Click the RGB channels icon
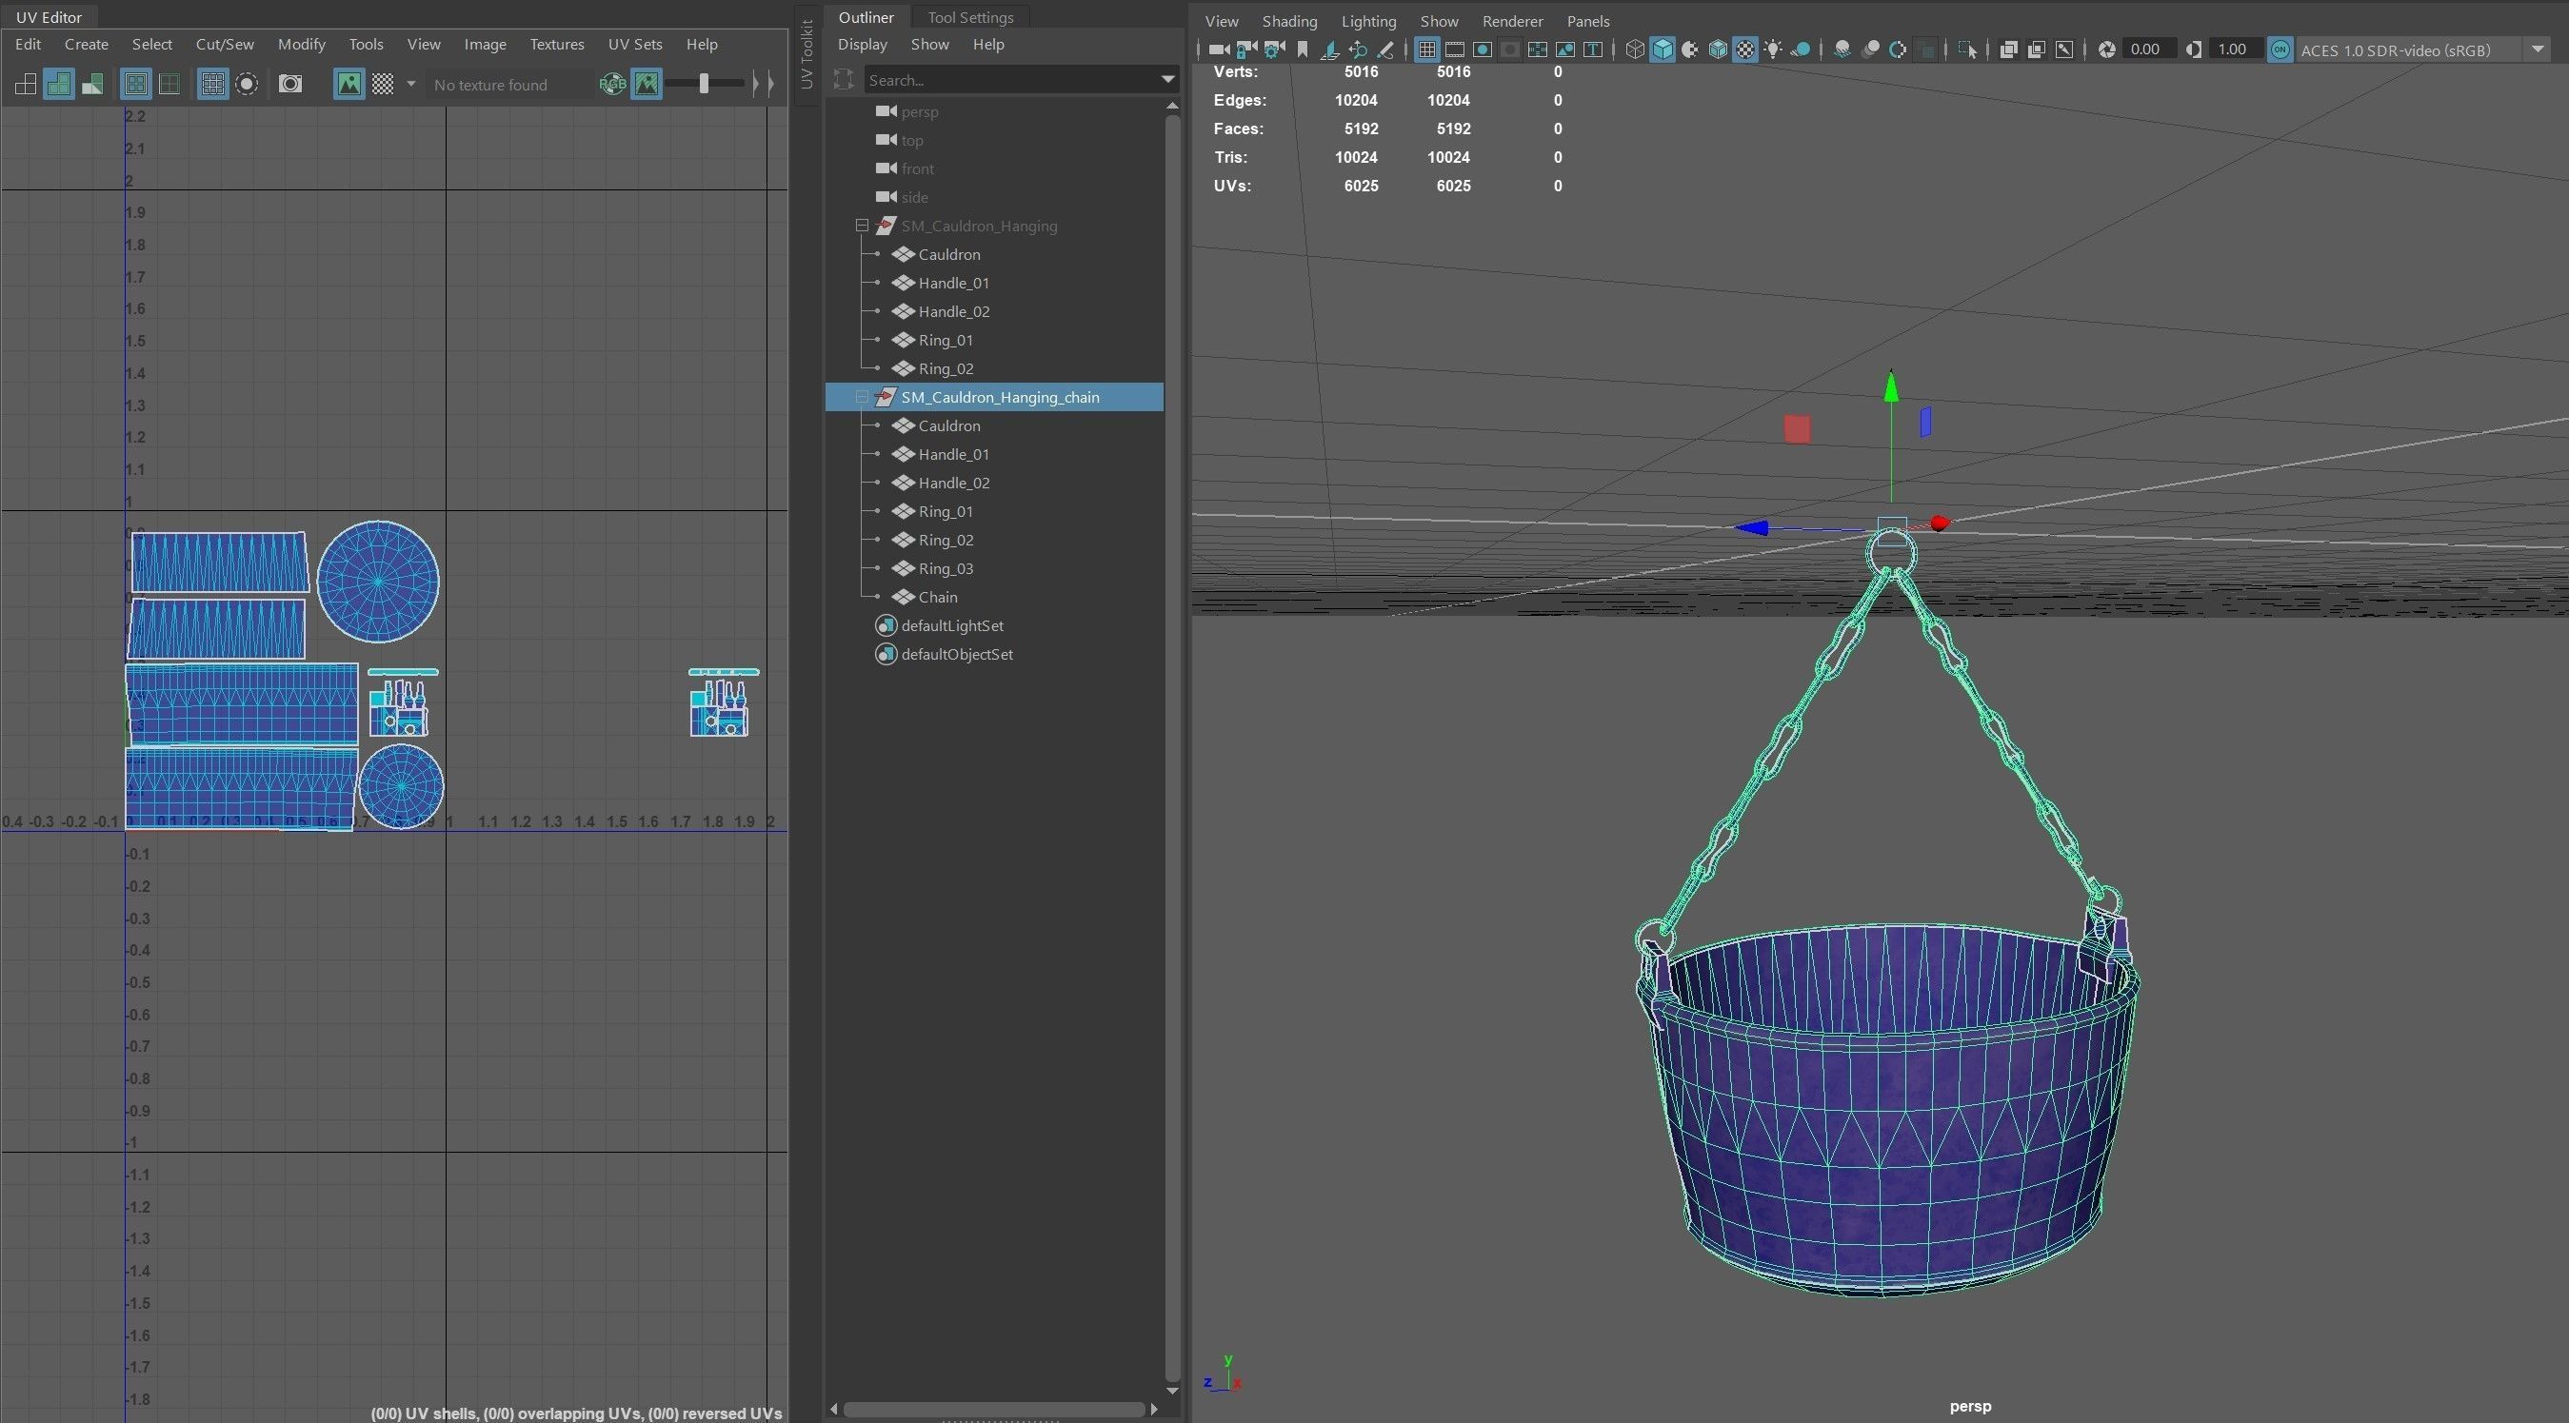Viewport: 2569px width, 1423px height. pos(612,84)
